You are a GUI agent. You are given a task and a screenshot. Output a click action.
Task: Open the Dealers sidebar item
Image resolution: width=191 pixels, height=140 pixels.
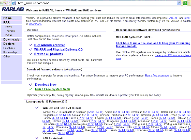pyautogui.click(x=9, y=44)
